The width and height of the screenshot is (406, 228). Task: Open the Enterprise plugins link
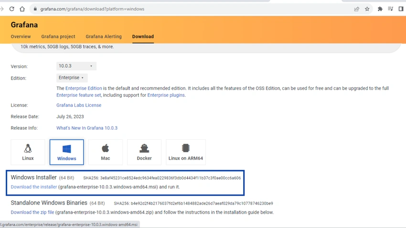click(166, 95)
